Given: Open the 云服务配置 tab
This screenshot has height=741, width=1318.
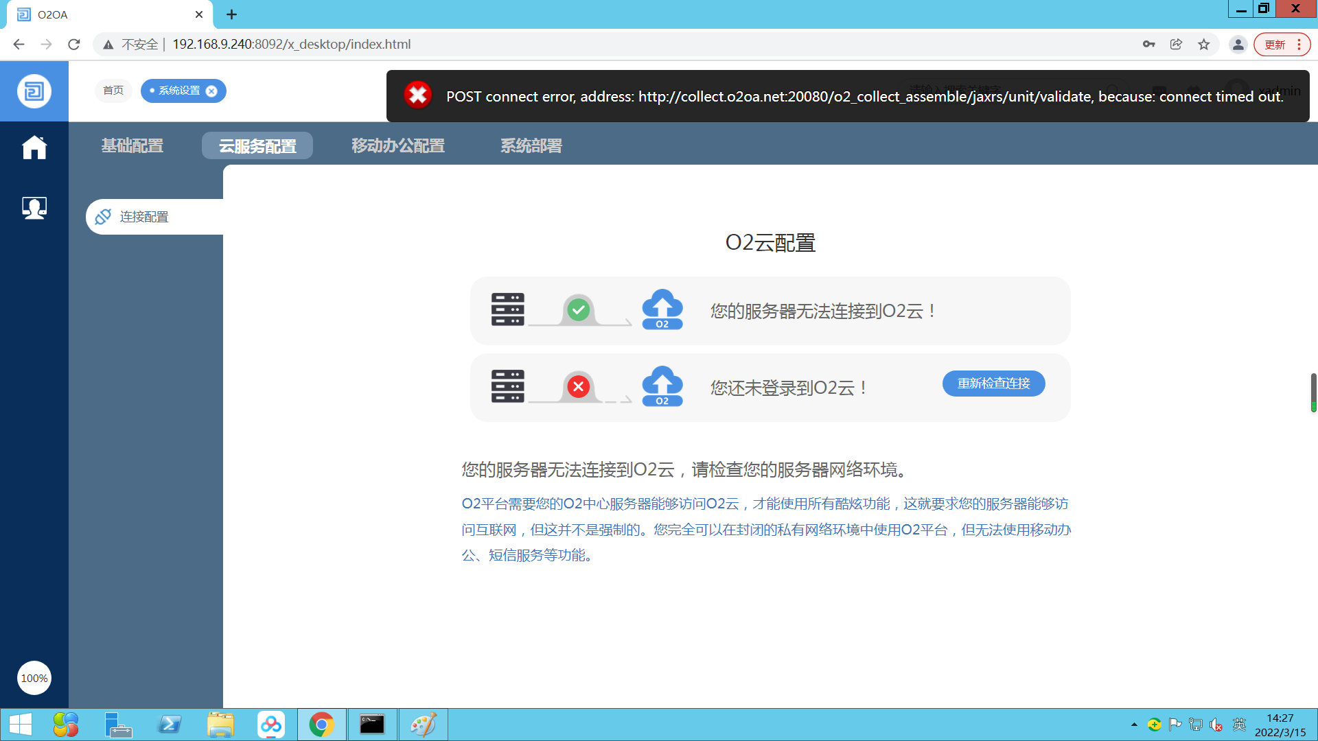Looking at the screenshot, I should [257, 145].
